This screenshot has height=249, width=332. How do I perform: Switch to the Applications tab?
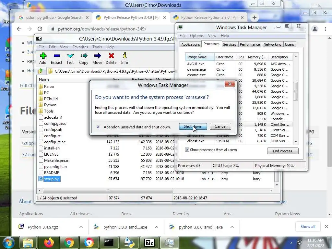191,44
